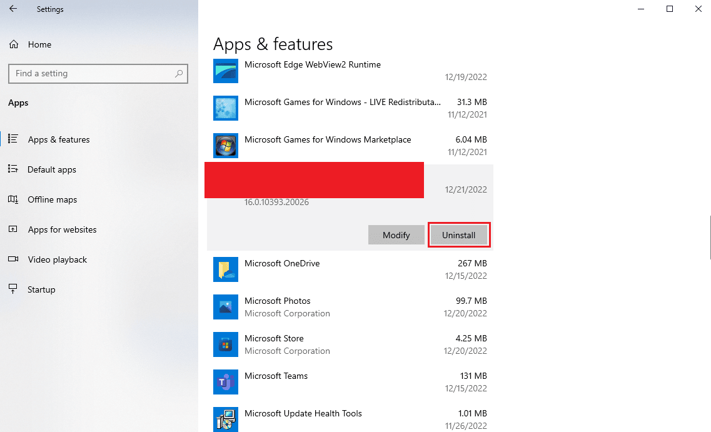This screenshot has height=432, width=711.
Task: Select the Microsoft OneDrive entry
Action: (x=350, y=269)
